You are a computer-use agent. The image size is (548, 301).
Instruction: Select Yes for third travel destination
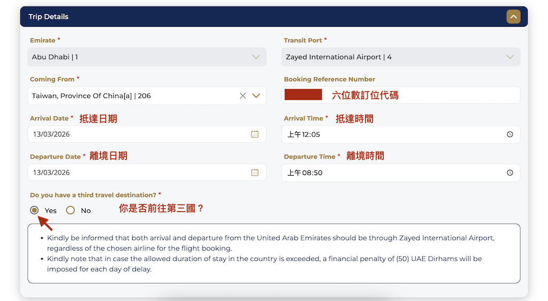(x=35, y=210)
